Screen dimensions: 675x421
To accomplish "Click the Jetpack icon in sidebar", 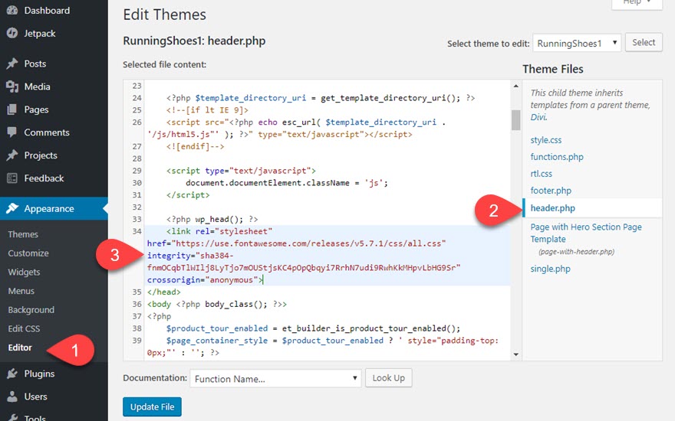I will [12, 33].
